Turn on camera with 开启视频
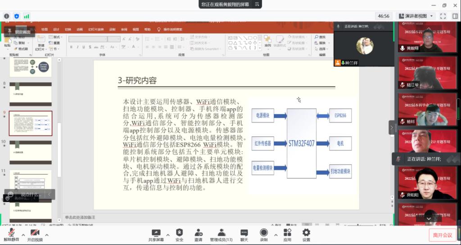The height and width of the screenshot is (245, 461). [34, 233]
